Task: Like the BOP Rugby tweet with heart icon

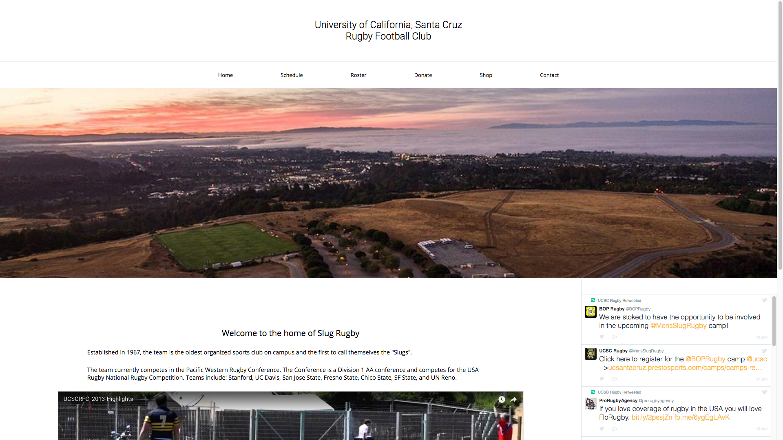Action: pos(602,337)
